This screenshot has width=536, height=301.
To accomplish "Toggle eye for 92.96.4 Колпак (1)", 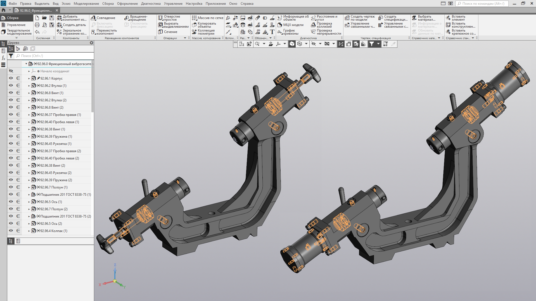I will 11,231.
